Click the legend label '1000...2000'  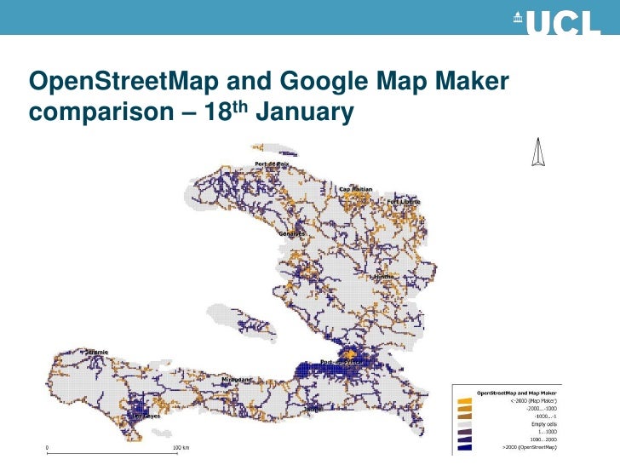coord(543,439)
